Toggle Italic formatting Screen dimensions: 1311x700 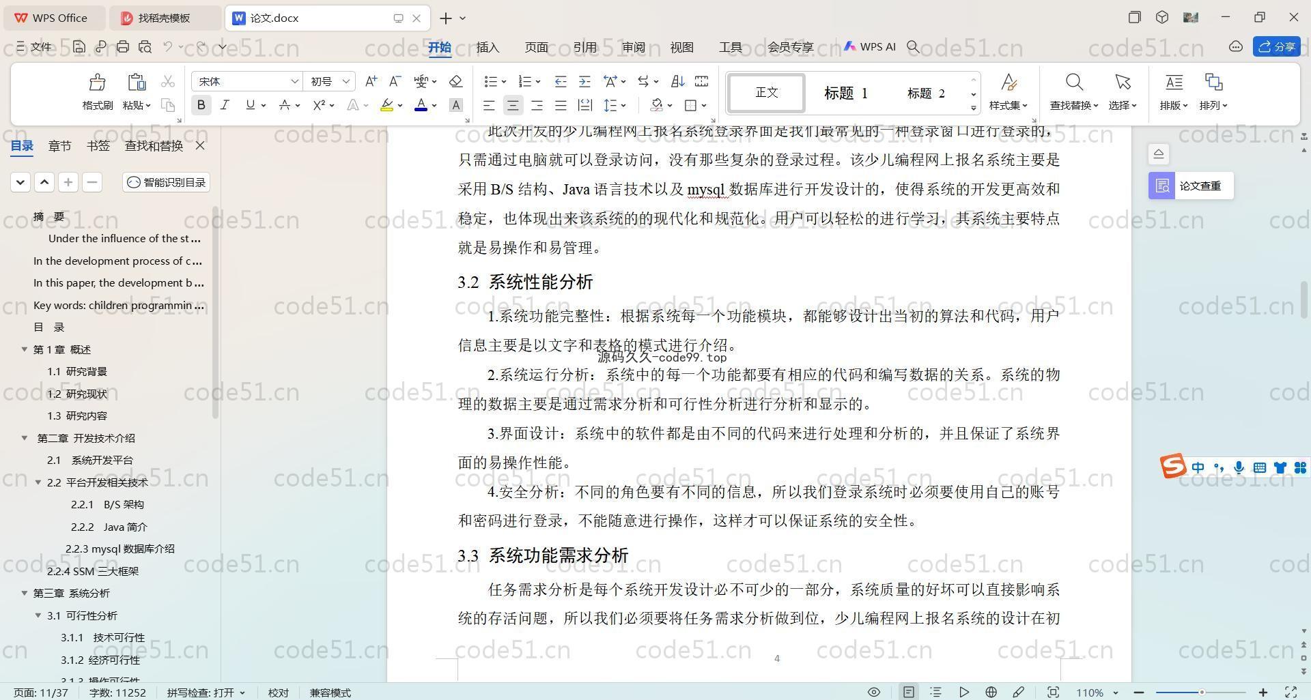225,105
